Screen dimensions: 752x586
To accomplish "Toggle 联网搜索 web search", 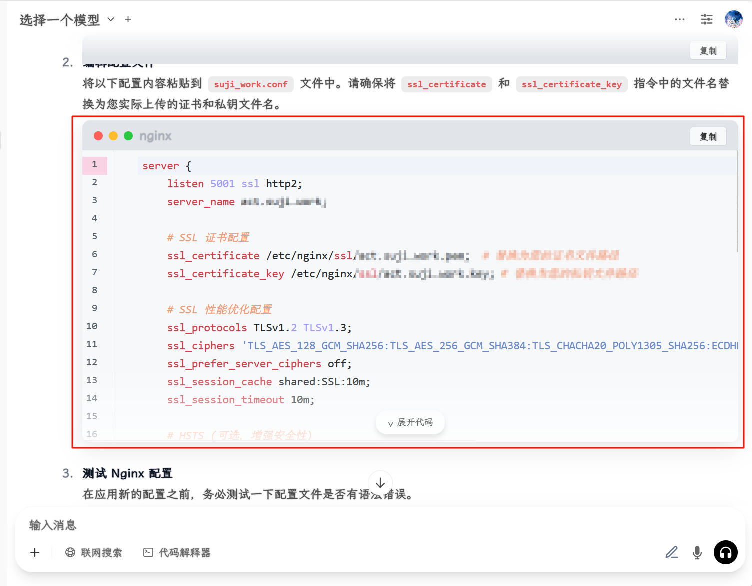I will pos(93,553).
